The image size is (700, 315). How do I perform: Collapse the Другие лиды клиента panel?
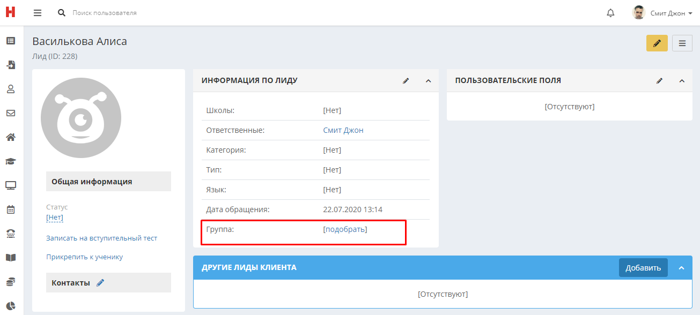[682, 268]
